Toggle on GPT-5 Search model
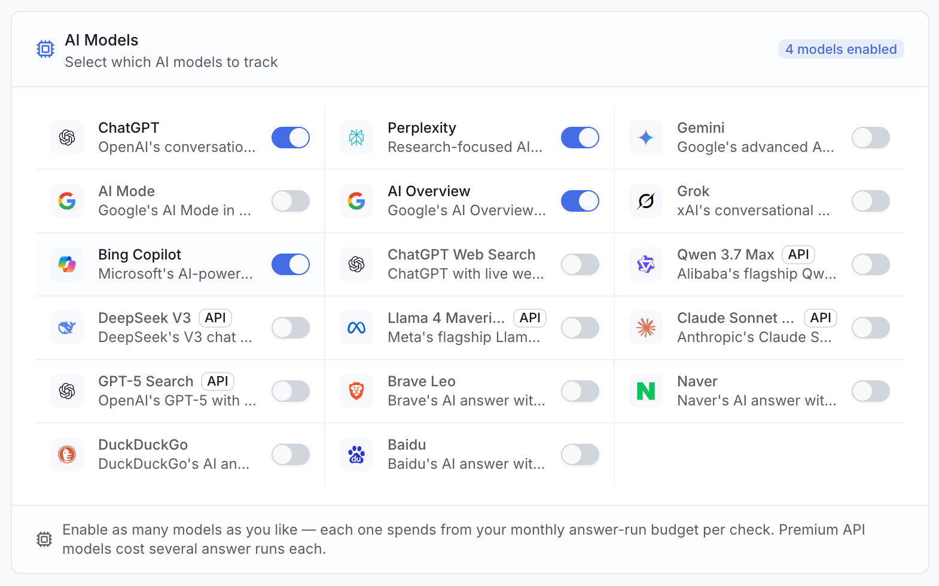The width and height of the screenshot is (939, 586). point(291,391)
